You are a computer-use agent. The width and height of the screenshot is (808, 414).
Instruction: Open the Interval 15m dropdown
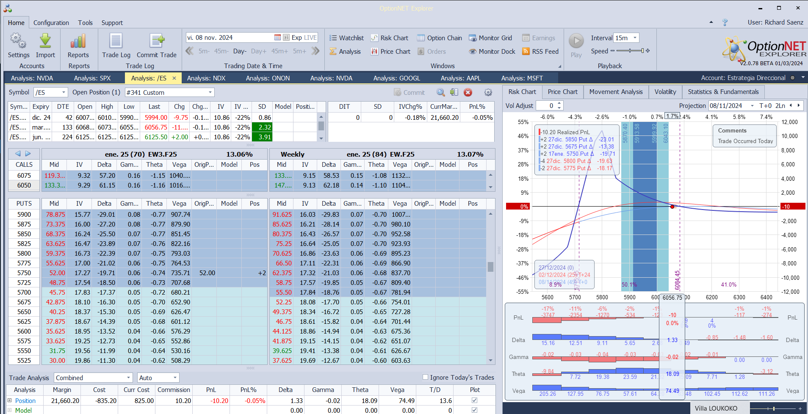[x=635, y=38]
